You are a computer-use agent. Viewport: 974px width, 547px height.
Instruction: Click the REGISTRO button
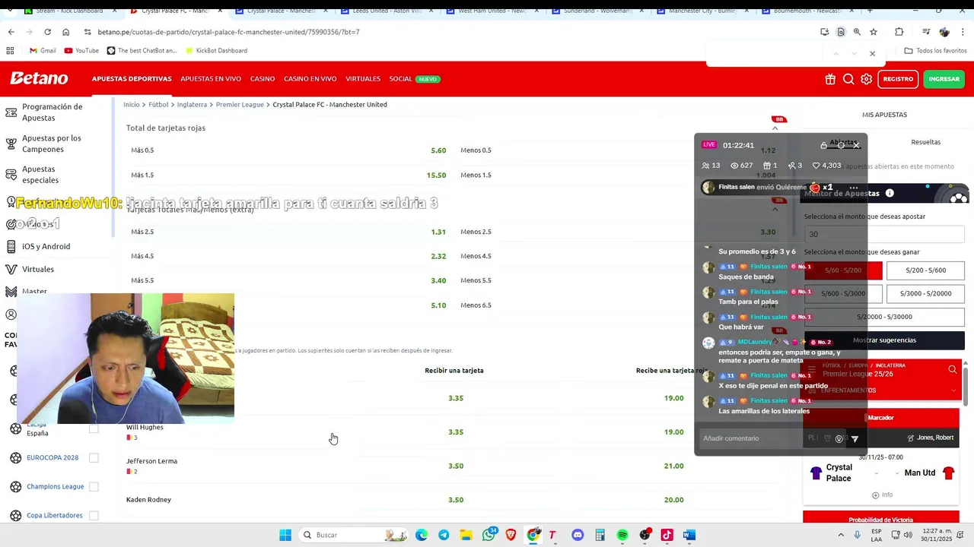[x=898, y=79]
